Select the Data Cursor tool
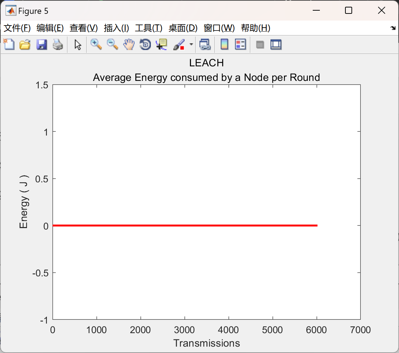Viewport: 399px width, 353px height. [x=162, y=44]
